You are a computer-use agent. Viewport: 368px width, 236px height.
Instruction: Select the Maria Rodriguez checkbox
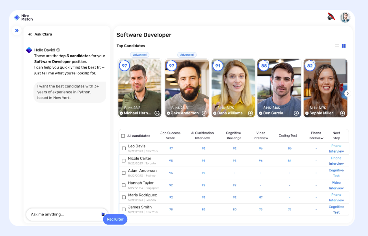124,197
